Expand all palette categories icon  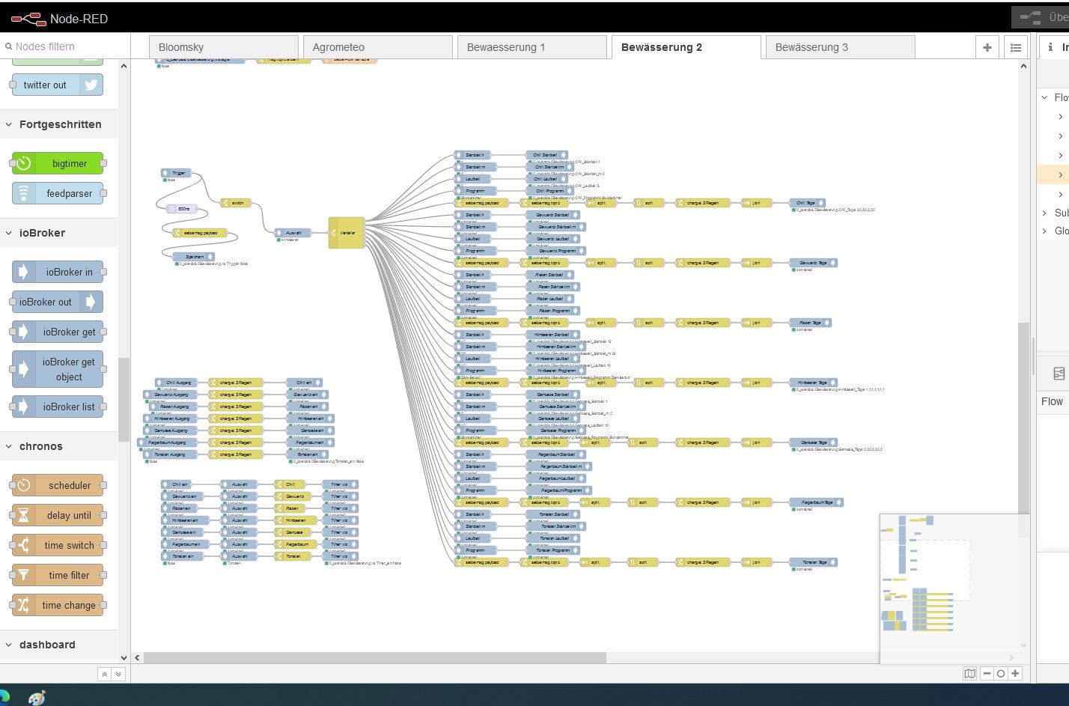coord(118,674)
